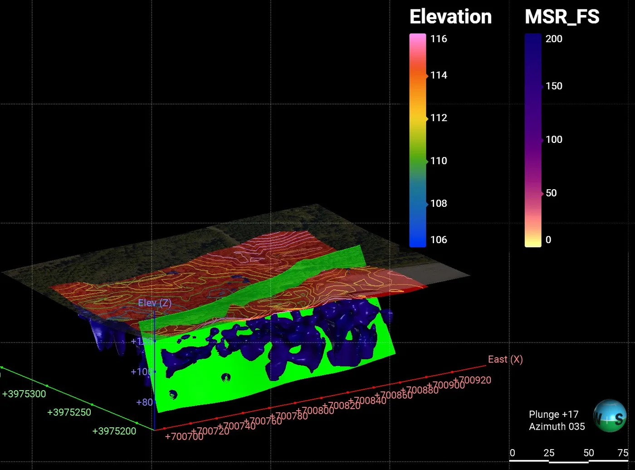Click the Elevation legend value 108

pyautogui.click(x=439, y=204)
